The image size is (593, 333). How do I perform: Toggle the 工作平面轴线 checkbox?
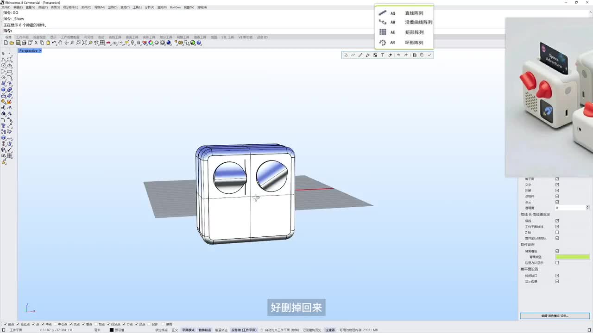click(x=557, y=227)
